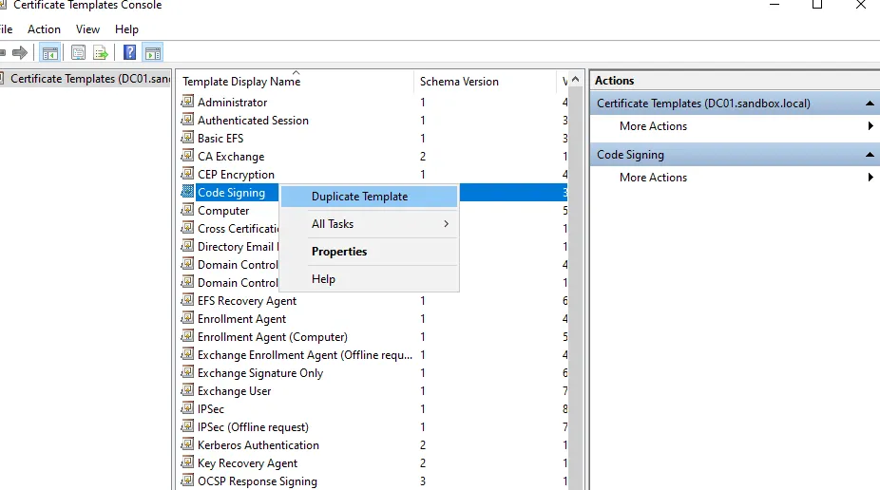Viewport: 880px width, 490px height.
Task: Click the Export List toolbar icon
Action: tap(99, 53)
